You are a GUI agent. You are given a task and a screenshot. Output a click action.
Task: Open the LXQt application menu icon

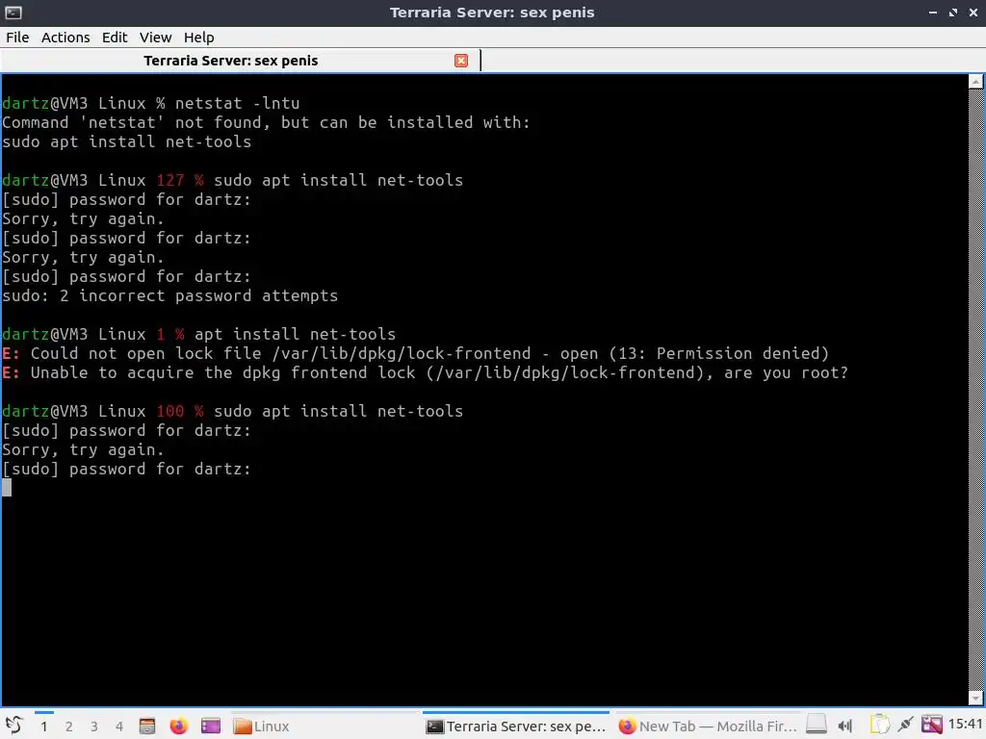coord(13,726)
